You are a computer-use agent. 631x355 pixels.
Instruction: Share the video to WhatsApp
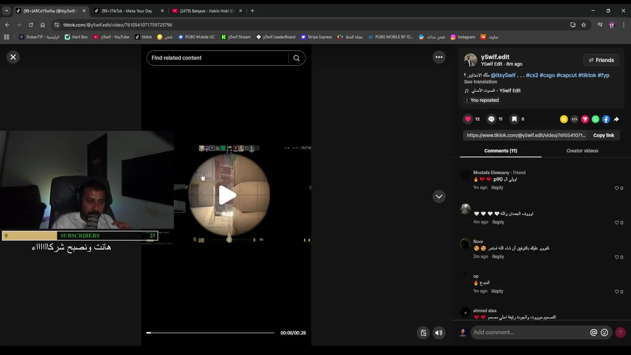(596, 119)
